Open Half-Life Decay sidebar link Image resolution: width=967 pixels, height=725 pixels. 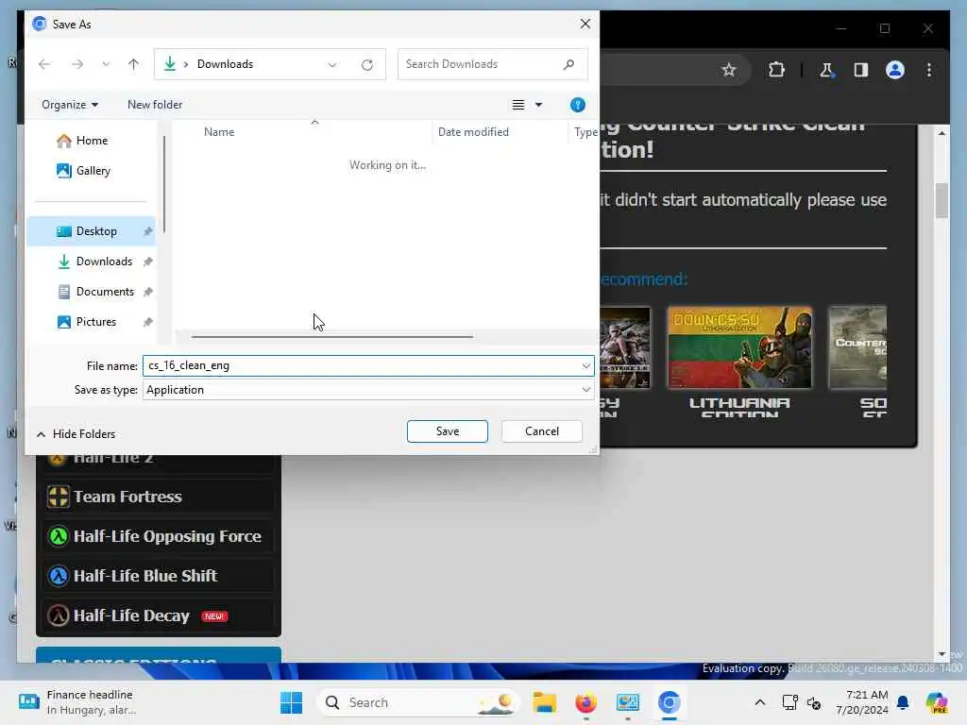(159, 615)
